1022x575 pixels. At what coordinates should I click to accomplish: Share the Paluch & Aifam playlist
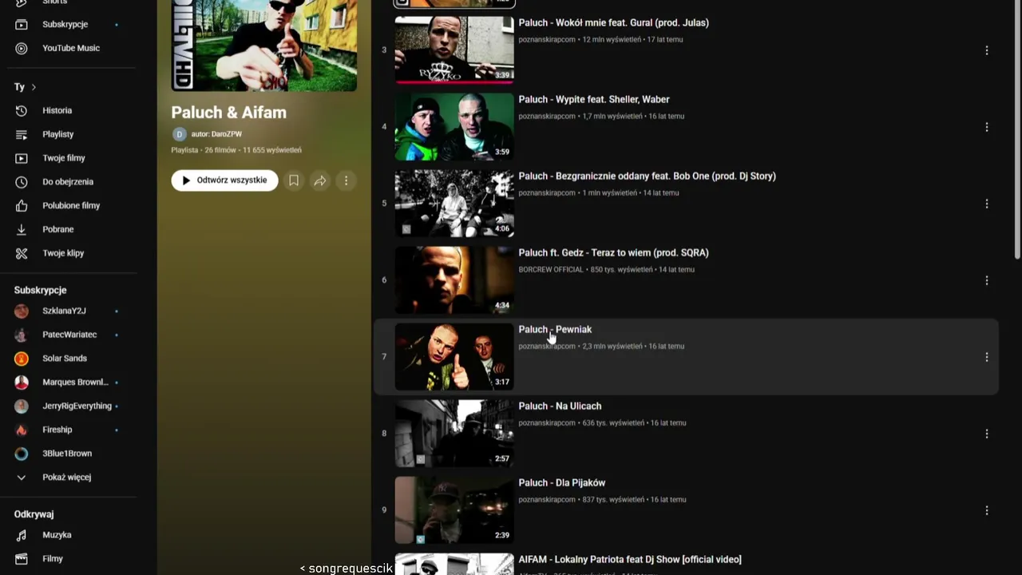320,180
